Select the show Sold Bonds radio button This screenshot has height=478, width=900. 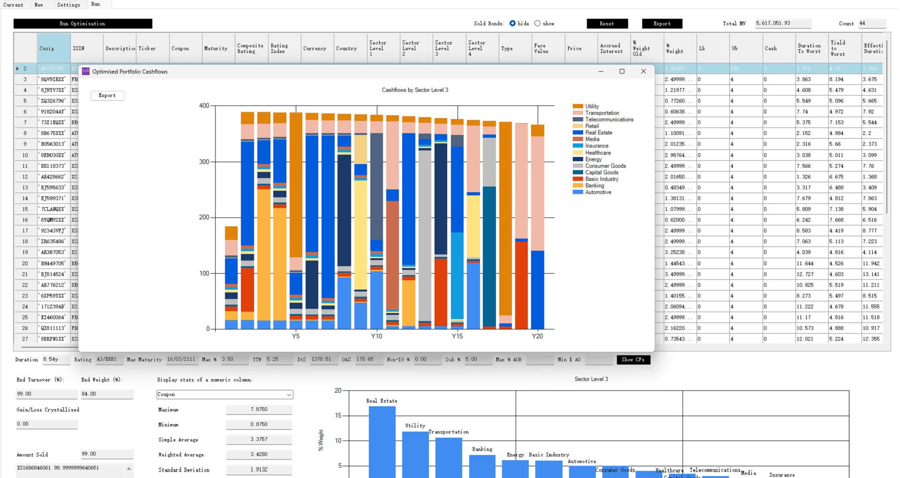point(537,23)
